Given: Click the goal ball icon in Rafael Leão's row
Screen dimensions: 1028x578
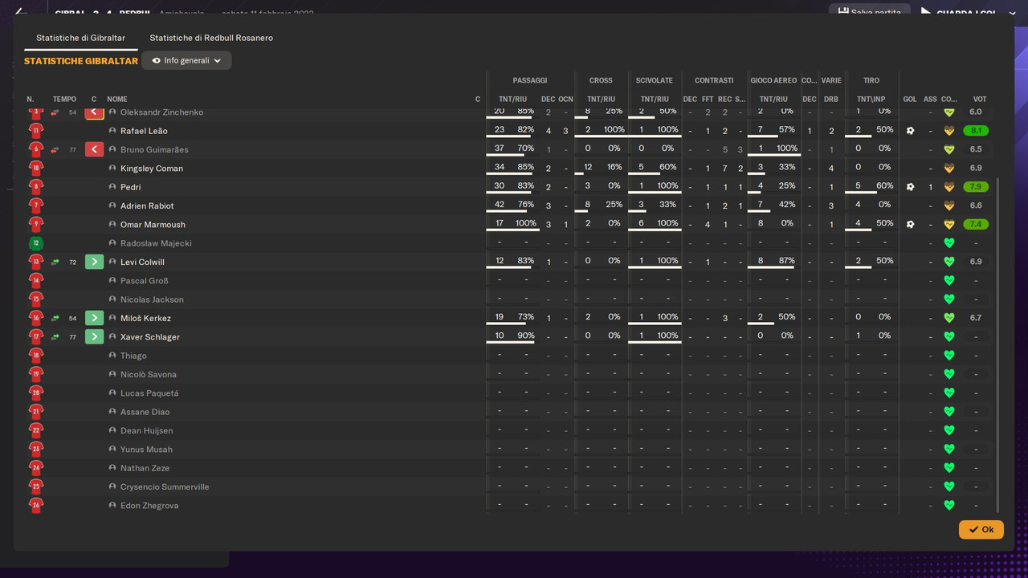Looking at the screenshot, I should (910, 131).
